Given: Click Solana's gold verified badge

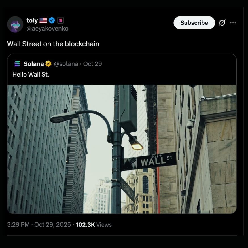Looking at the screenshot, I should tap(48, 64).
